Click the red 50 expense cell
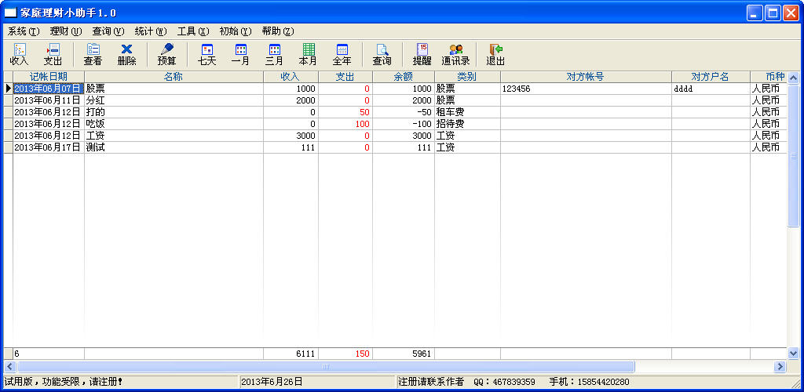Image resolution: width=804 pixels, height=392 pixels. tap(345, 112)
